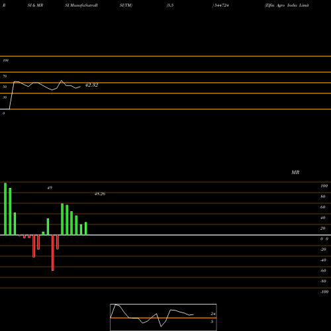
Task: Click the -40 label on MR right axis
Action: coord(323,260)
